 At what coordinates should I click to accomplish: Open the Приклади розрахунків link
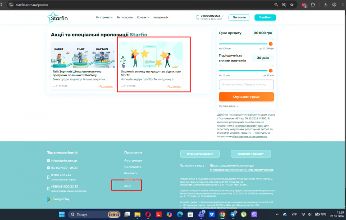[x=248, y=126]
